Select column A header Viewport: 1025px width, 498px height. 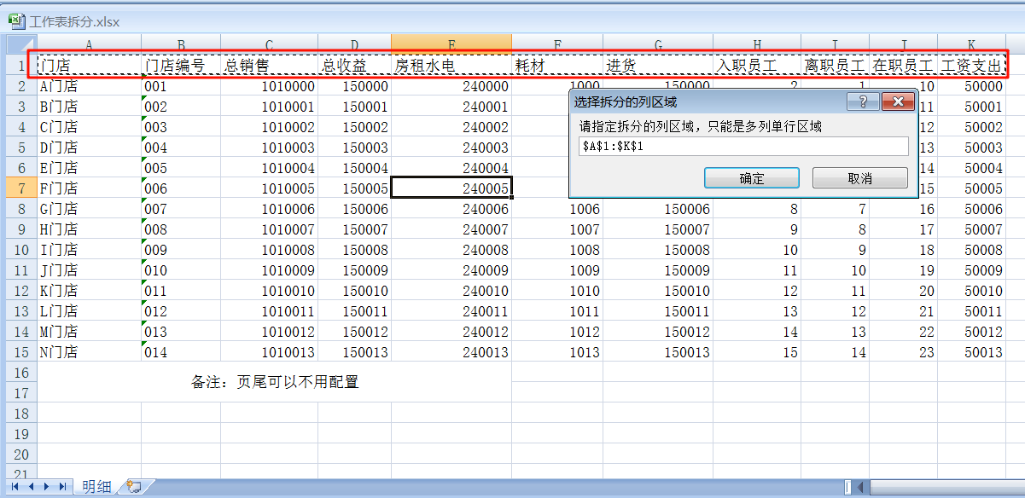click(x=90, y=43)
